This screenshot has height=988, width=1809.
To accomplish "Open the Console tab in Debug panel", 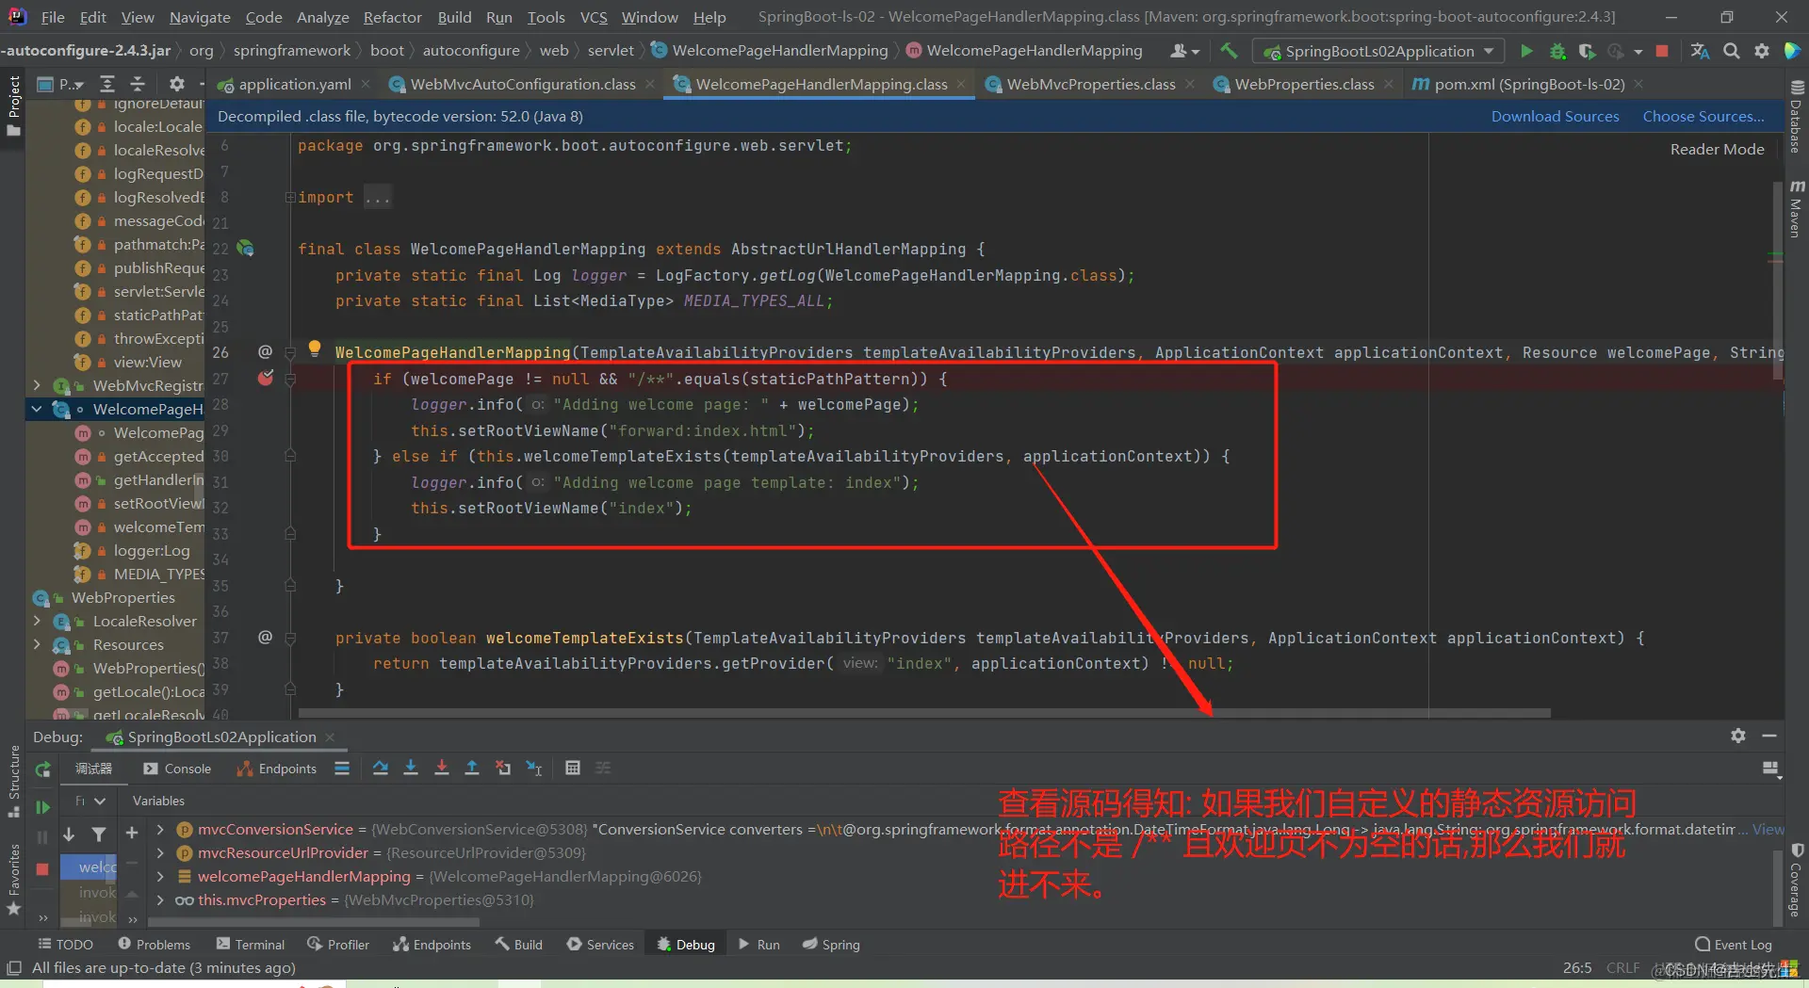I will pyautogui.click(x=177, y=769).
